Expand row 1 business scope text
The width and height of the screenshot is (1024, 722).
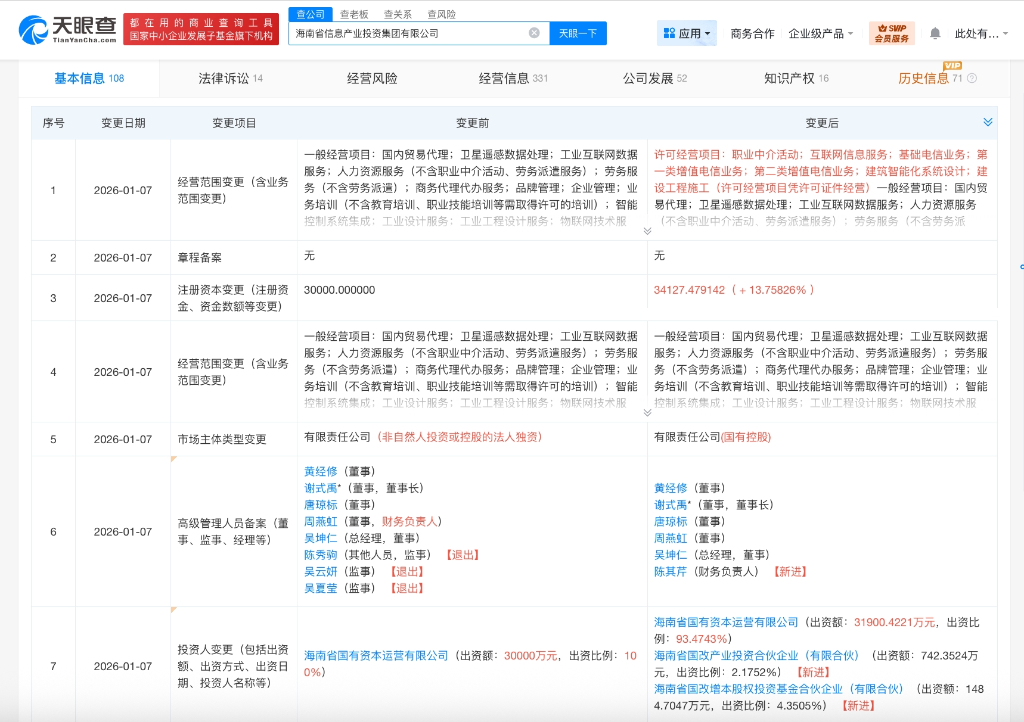point(647,231)
